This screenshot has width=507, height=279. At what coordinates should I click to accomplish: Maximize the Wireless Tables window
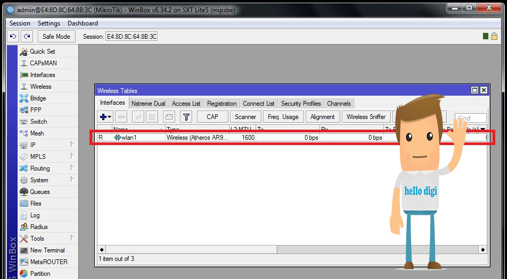pyautogui.click(x=475, y=90)
